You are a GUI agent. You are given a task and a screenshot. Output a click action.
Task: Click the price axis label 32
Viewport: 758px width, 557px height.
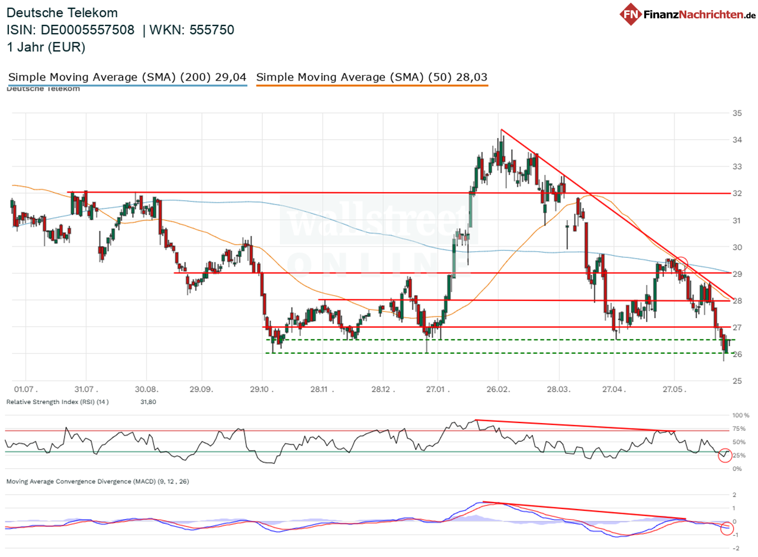point(737,193)
